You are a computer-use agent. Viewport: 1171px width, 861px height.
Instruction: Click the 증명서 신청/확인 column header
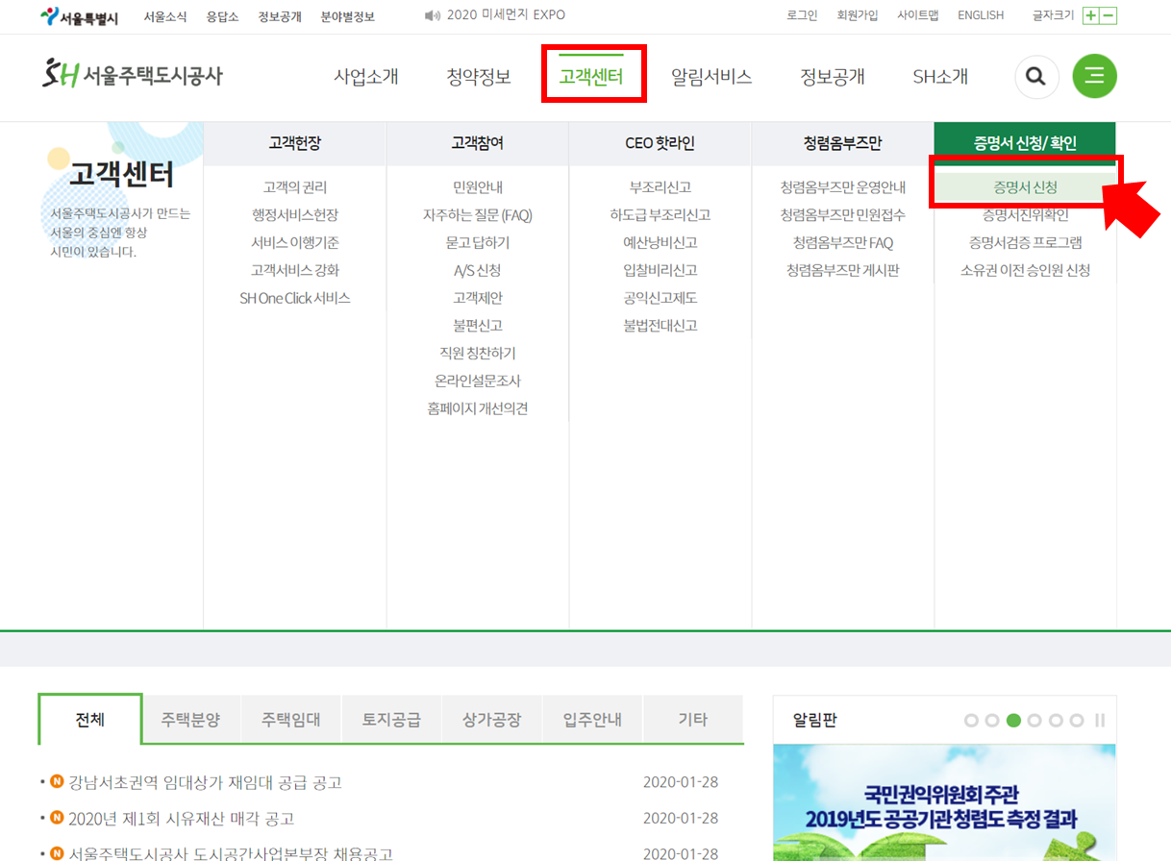[x=1025, y=143]
